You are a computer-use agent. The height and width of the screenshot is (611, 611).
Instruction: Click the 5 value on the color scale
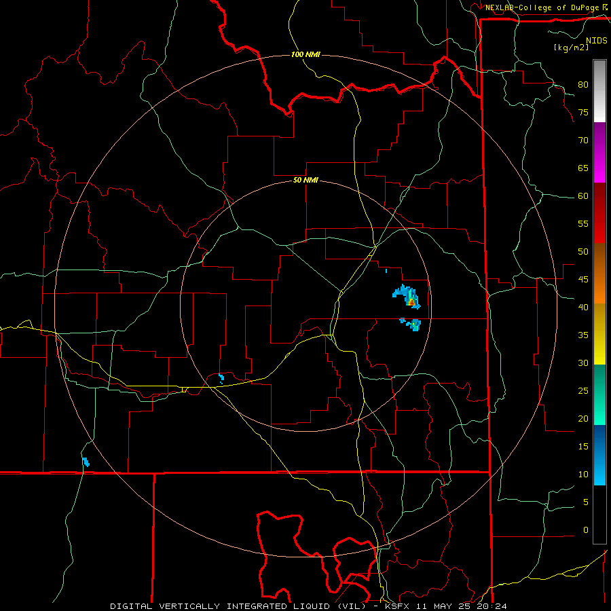(586, 502)
